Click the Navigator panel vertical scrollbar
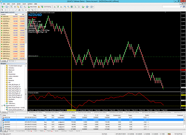The width and height of the screenshot is (186, 135). [x=26, y=88]
